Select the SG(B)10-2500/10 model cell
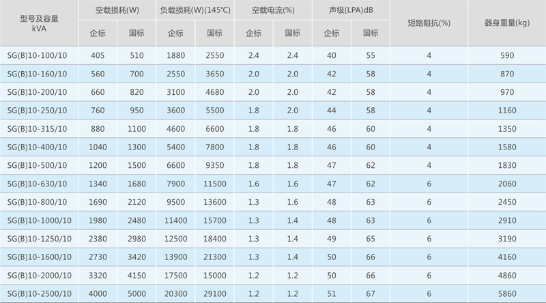 coord(39,293)
